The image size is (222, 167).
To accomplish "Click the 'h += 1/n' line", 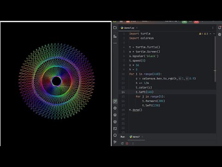I will (142, 83).
